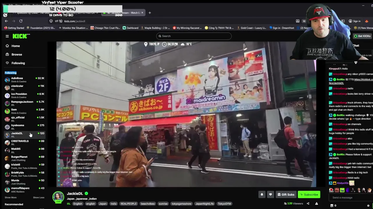Click the downloads icon in browser toolbar
This screenshot has height=209, width=373.
click(x=298, y=21)
